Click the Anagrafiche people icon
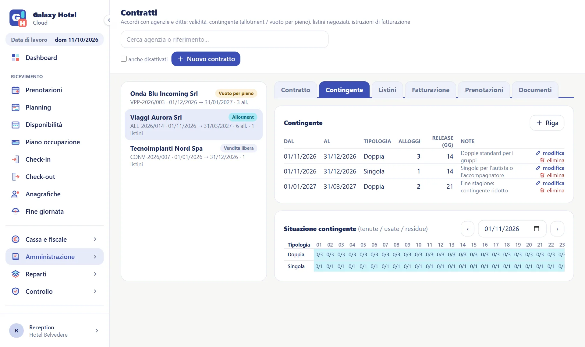The image size is (585, 347). click(x=16, y=194)
